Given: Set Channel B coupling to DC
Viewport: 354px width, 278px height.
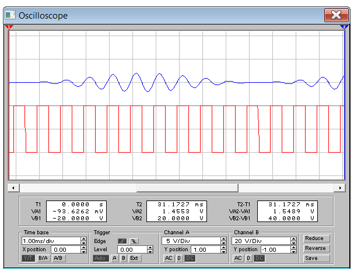Looking at the screenshot, I should coord(260,258).
